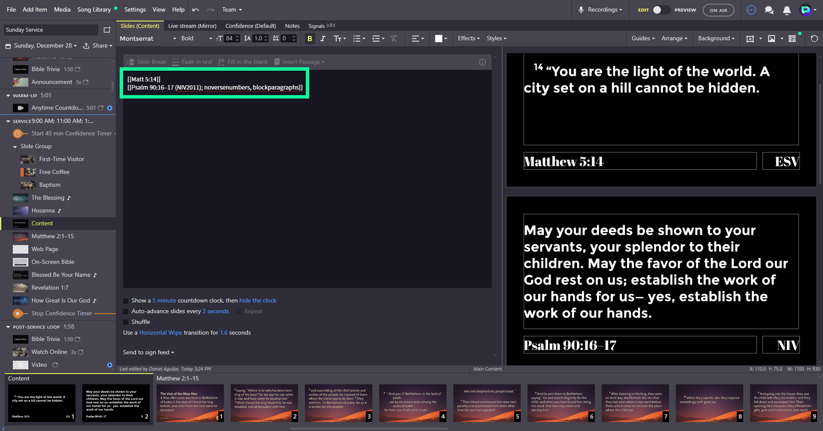Click the insert image icon
The width and height of the screenshot is (823, 431).
[x=772, y=39]
